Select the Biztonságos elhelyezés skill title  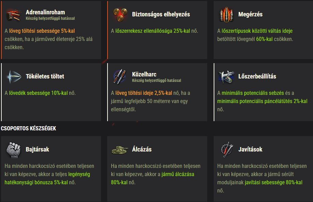point(161,14)
